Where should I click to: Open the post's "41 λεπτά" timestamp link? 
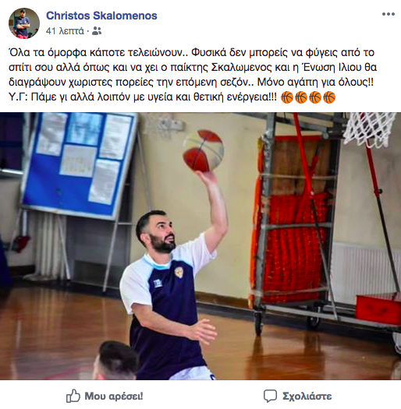click(65, 31)
